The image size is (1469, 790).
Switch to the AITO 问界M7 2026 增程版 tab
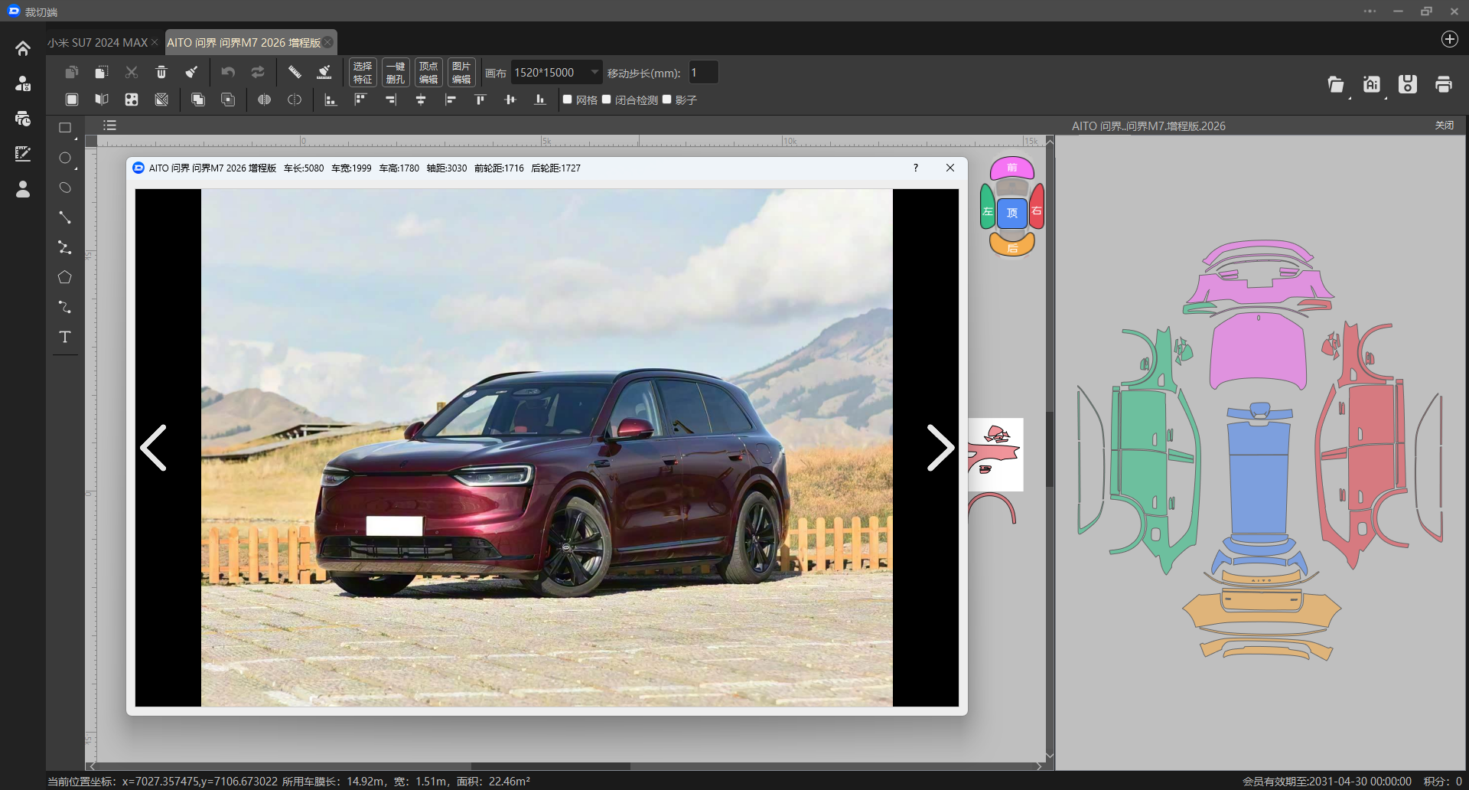click(243, 43)
